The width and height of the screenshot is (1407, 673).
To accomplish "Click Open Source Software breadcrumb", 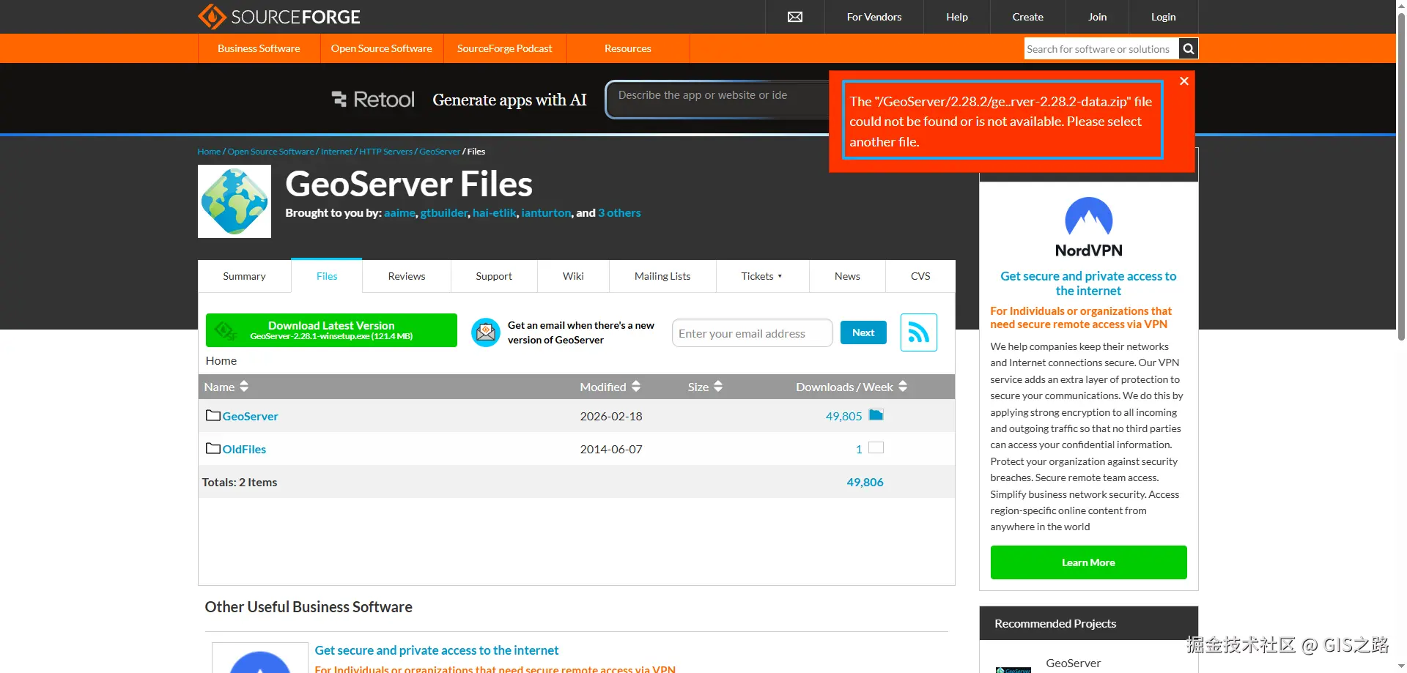I will (270, 152).
